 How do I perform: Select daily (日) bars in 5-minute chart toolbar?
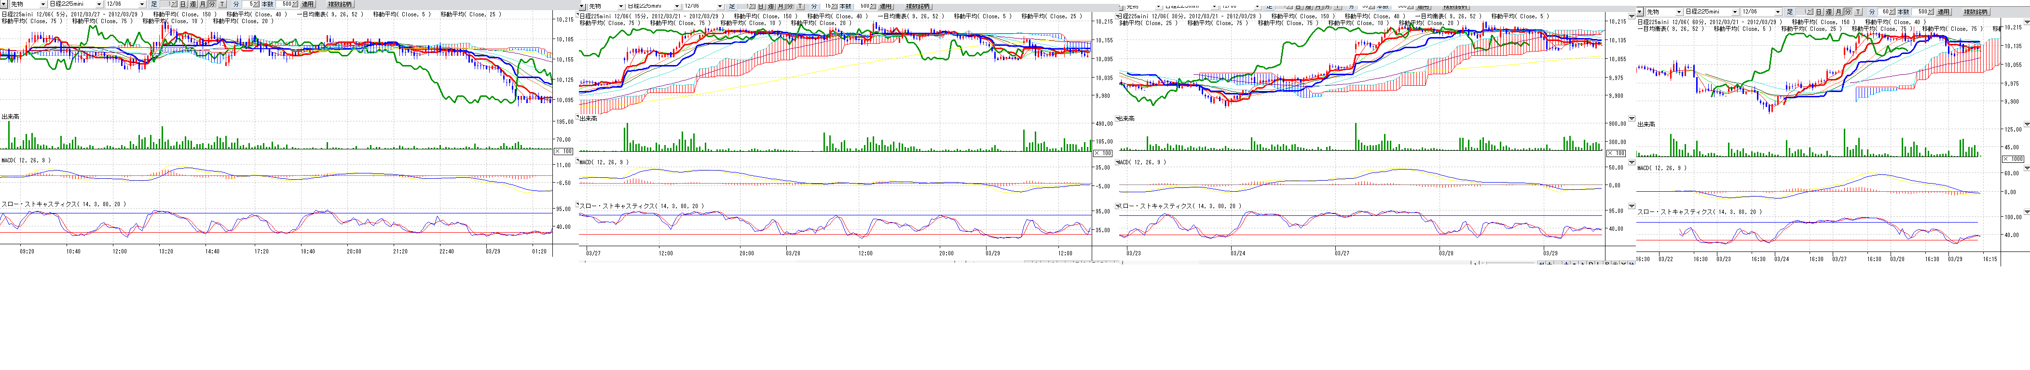(x=184, y=5)
